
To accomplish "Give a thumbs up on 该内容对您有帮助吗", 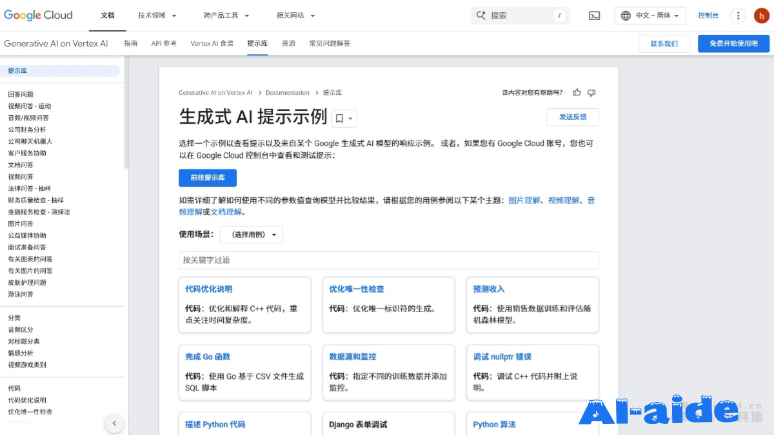I will pos(577,92).
